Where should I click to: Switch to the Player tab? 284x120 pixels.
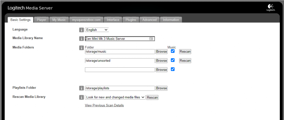pyautogui.click(x=42, y=20)
